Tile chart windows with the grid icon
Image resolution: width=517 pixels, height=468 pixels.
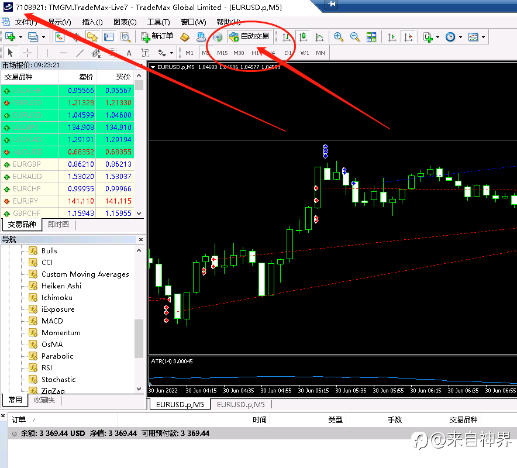(x=371, y=37)
